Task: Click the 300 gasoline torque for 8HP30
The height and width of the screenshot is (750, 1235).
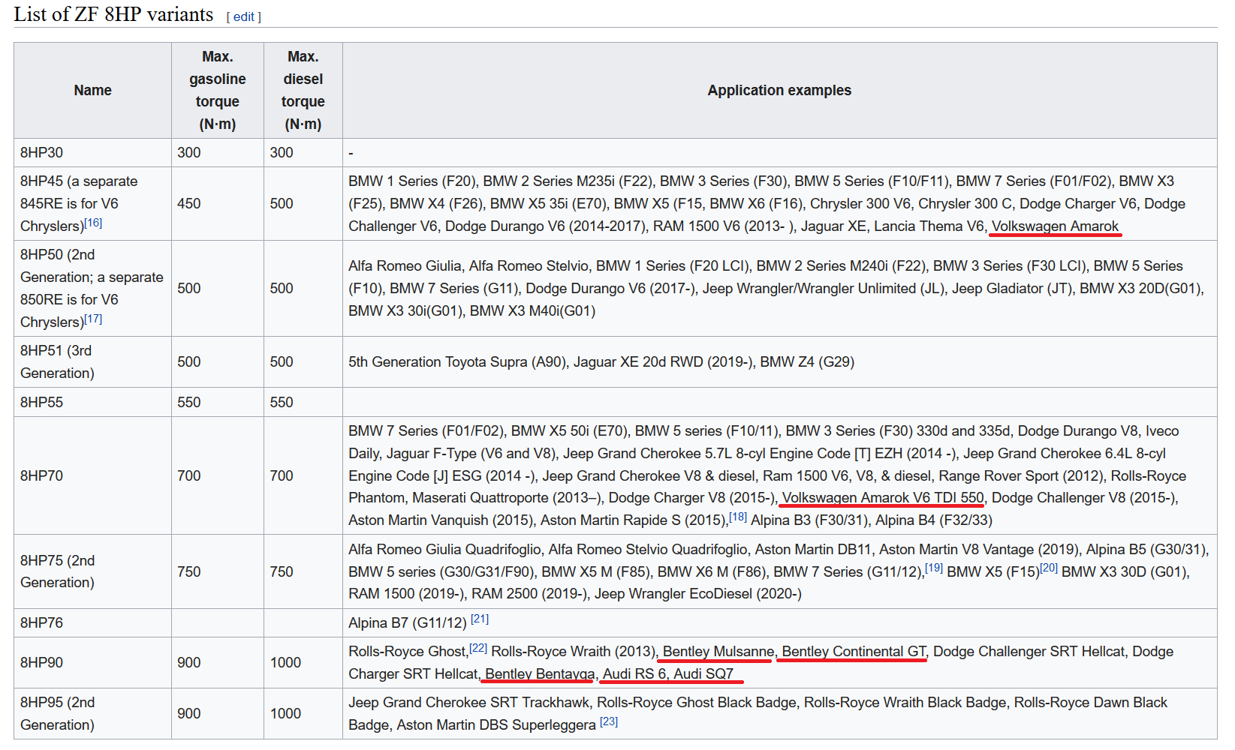Action: 189,152
